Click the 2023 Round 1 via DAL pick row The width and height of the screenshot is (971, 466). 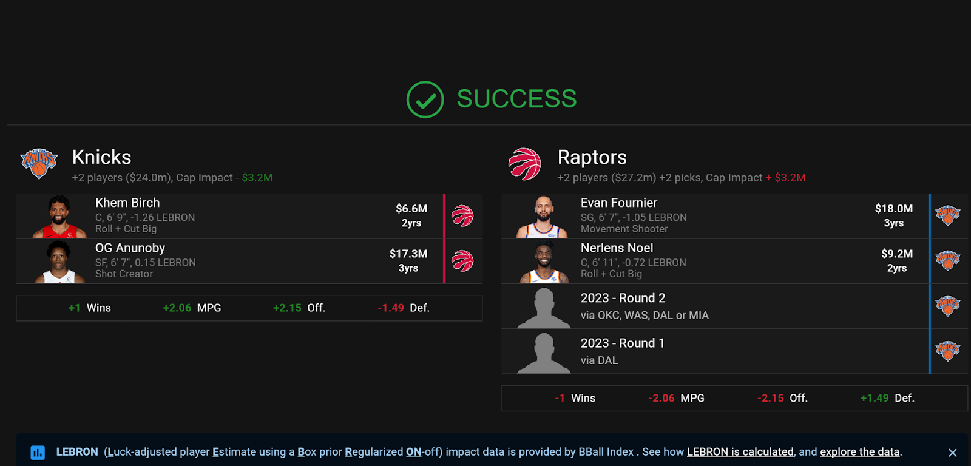[x=716, y=351]
